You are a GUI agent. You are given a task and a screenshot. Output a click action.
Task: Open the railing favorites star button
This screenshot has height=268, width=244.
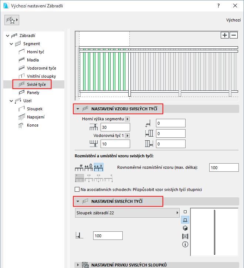click(x=11, y=20)
